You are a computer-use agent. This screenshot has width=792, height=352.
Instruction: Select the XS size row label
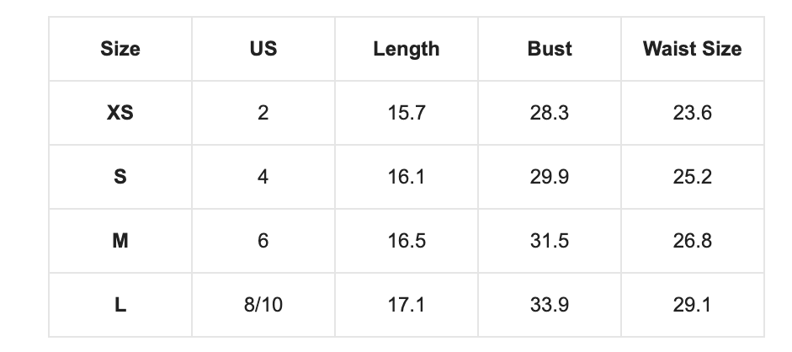pyautogui.click(x=120, y=113)
